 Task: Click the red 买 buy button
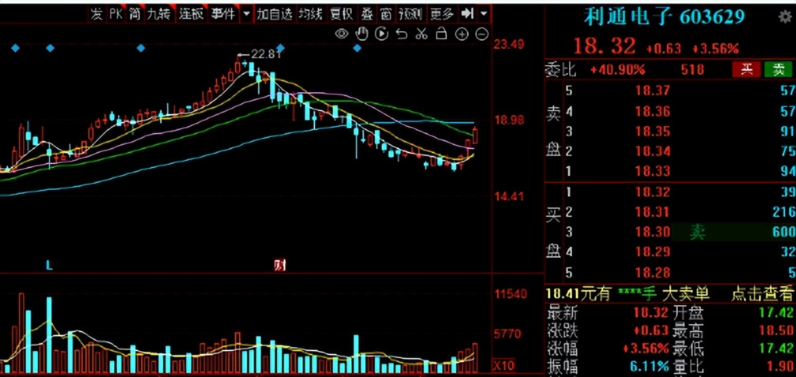tap(746, 69)
